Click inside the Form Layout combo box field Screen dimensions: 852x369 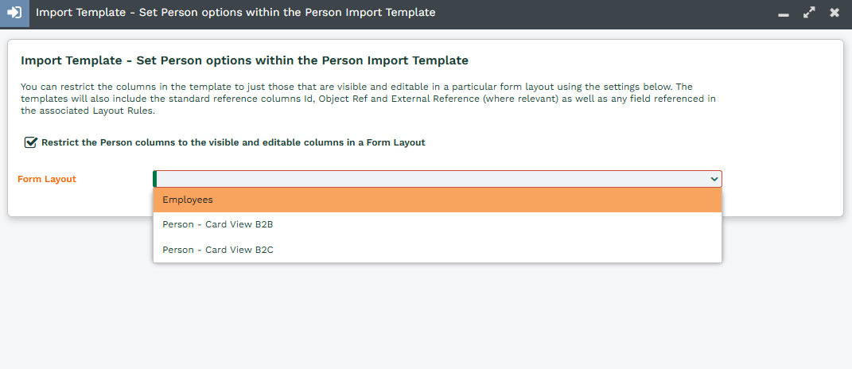432,179
